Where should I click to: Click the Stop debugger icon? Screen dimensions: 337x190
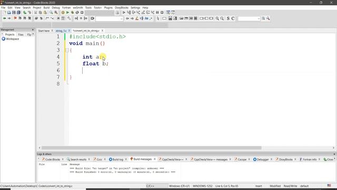click(x=162, y=13)
